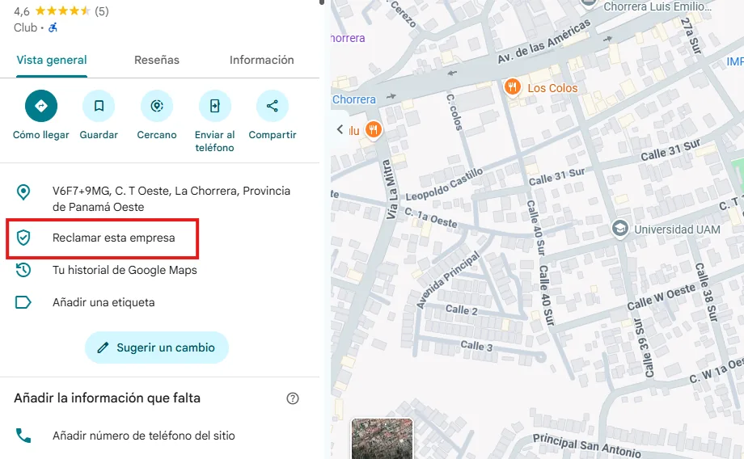Click the Universidad UAM label on map

677,229
